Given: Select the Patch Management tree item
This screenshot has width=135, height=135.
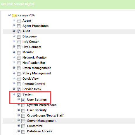Looking at the screenshot, I should 37,68.
